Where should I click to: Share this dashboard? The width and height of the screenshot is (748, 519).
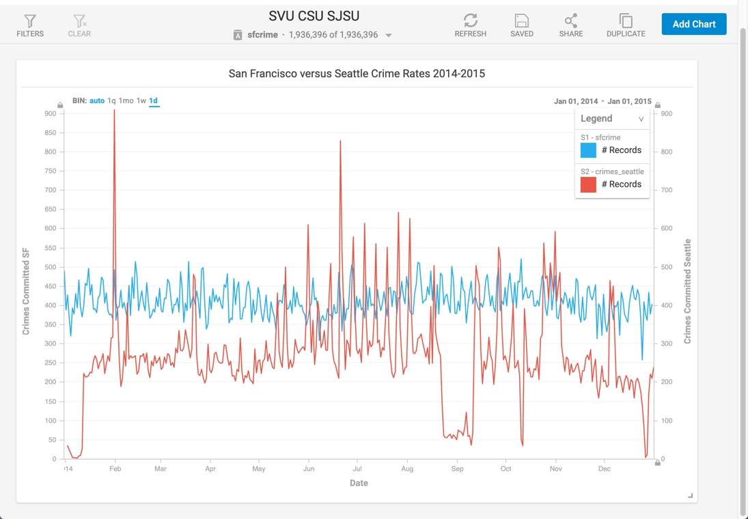[571, 20]
